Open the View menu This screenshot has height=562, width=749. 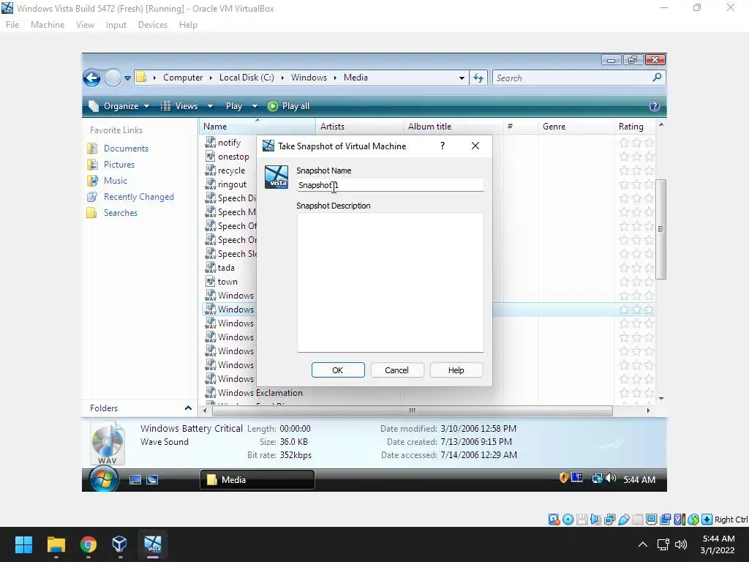[x=85, y=25]
